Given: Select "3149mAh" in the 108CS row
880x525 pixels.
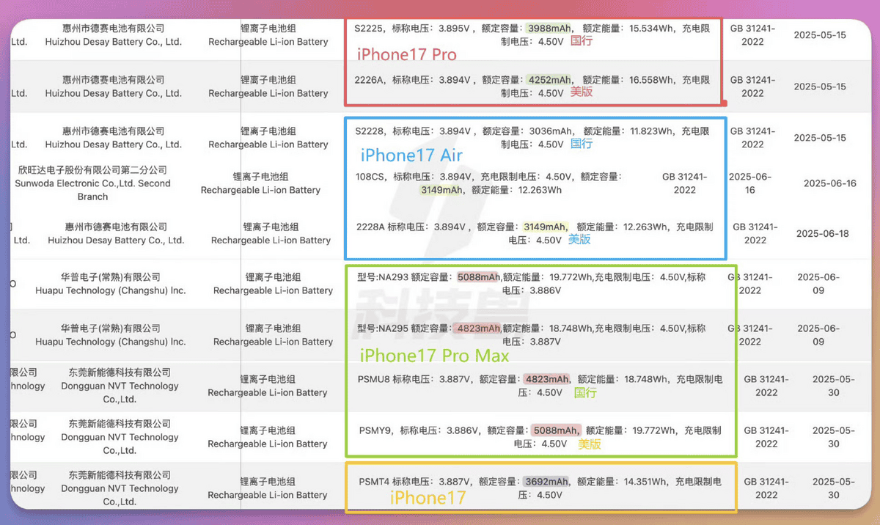Looking at the screenshot, I should pyautogui.click(x=441, y=190).
